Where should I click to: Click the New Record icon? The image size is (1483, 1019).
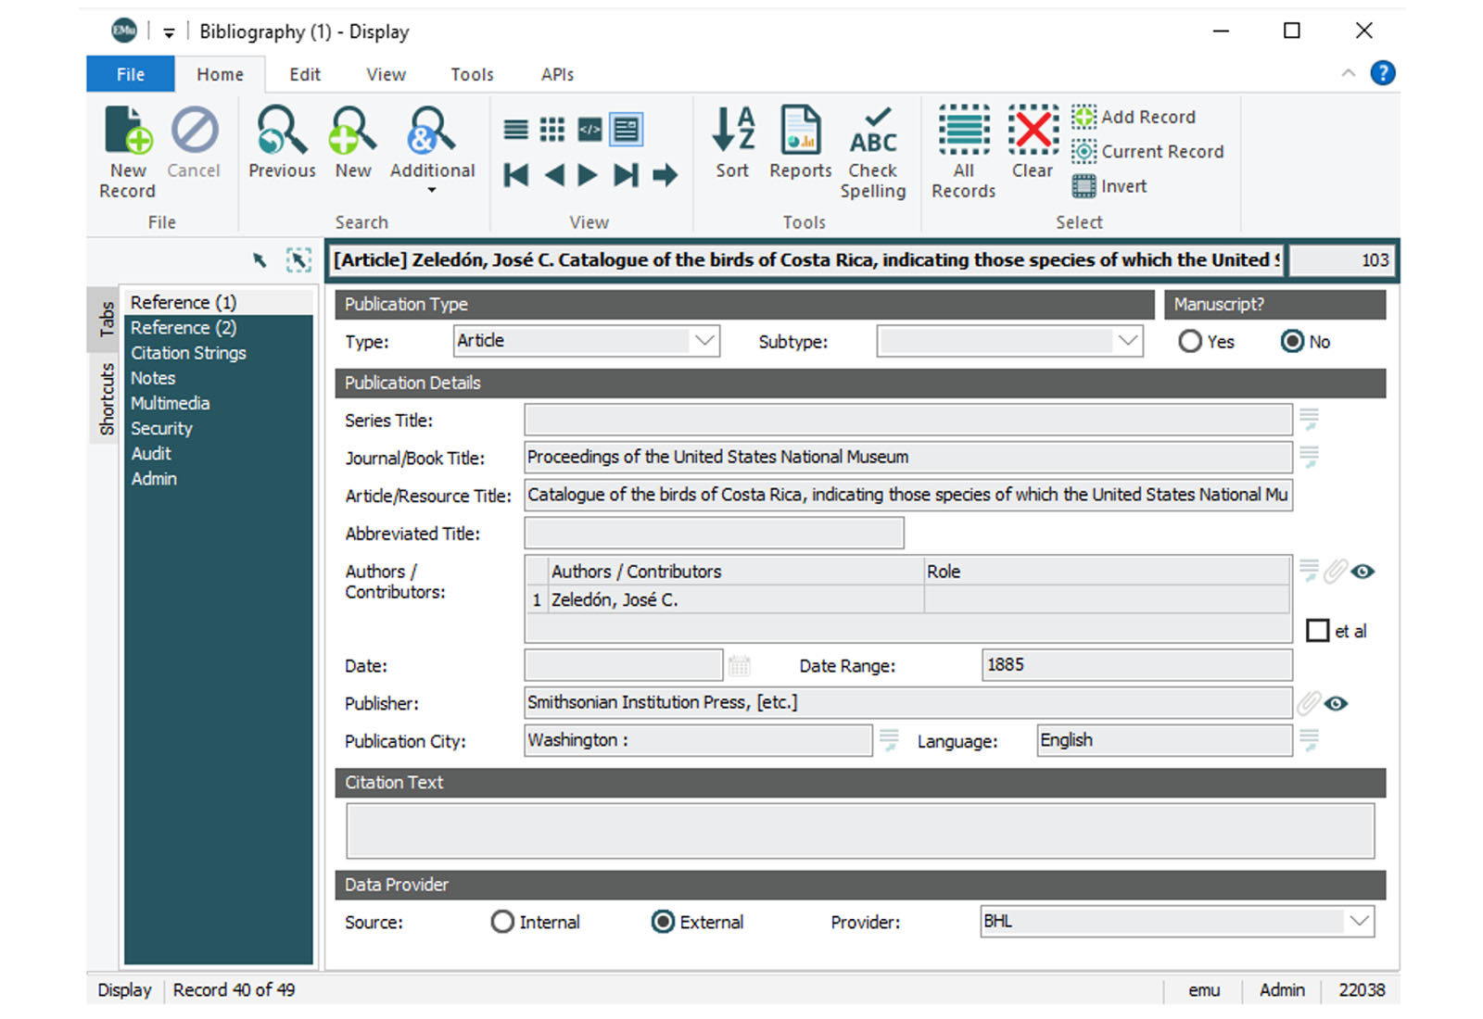128,132
